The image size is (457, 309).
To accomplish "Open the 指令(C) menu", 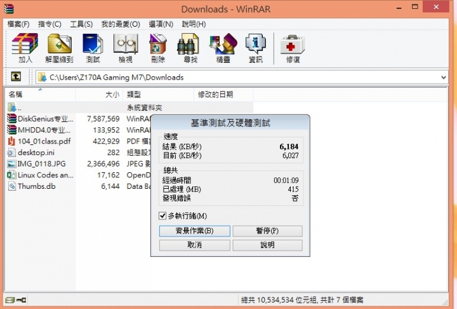I will coord(50,24).
